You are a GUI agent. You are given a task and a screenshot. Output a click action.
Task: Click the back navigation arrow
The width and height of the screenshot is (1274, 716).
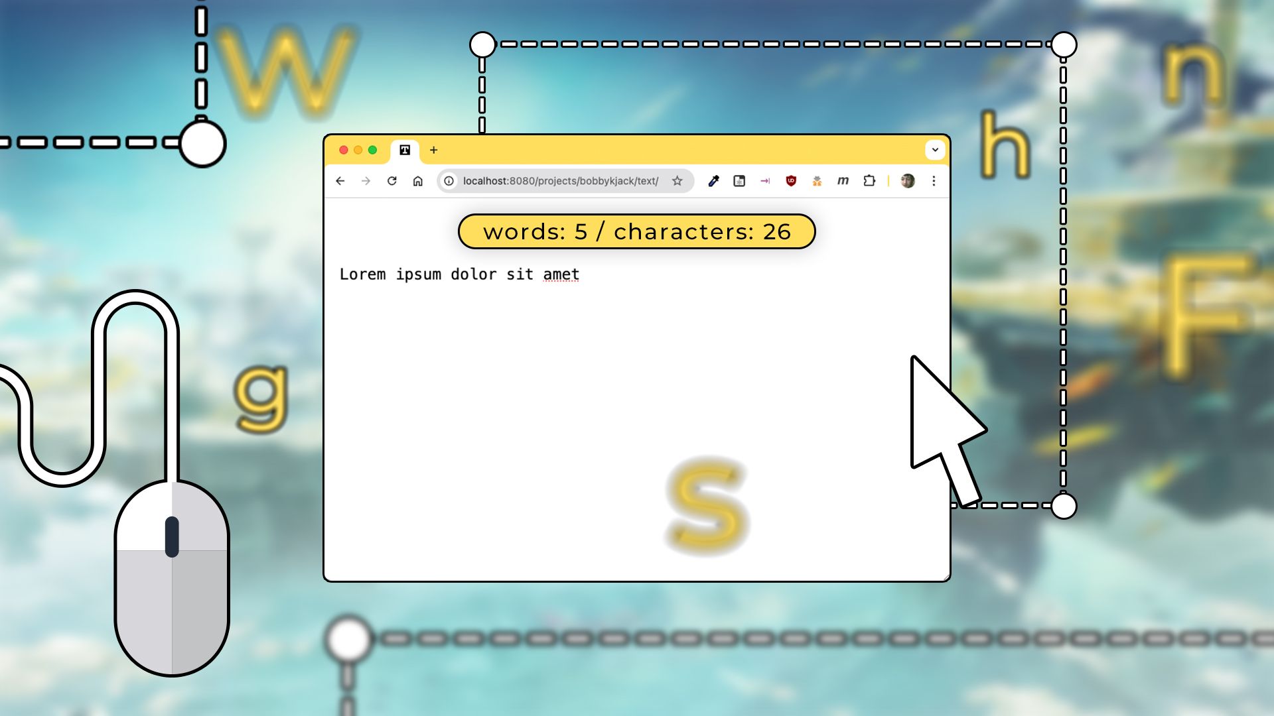tap(340, 180)
